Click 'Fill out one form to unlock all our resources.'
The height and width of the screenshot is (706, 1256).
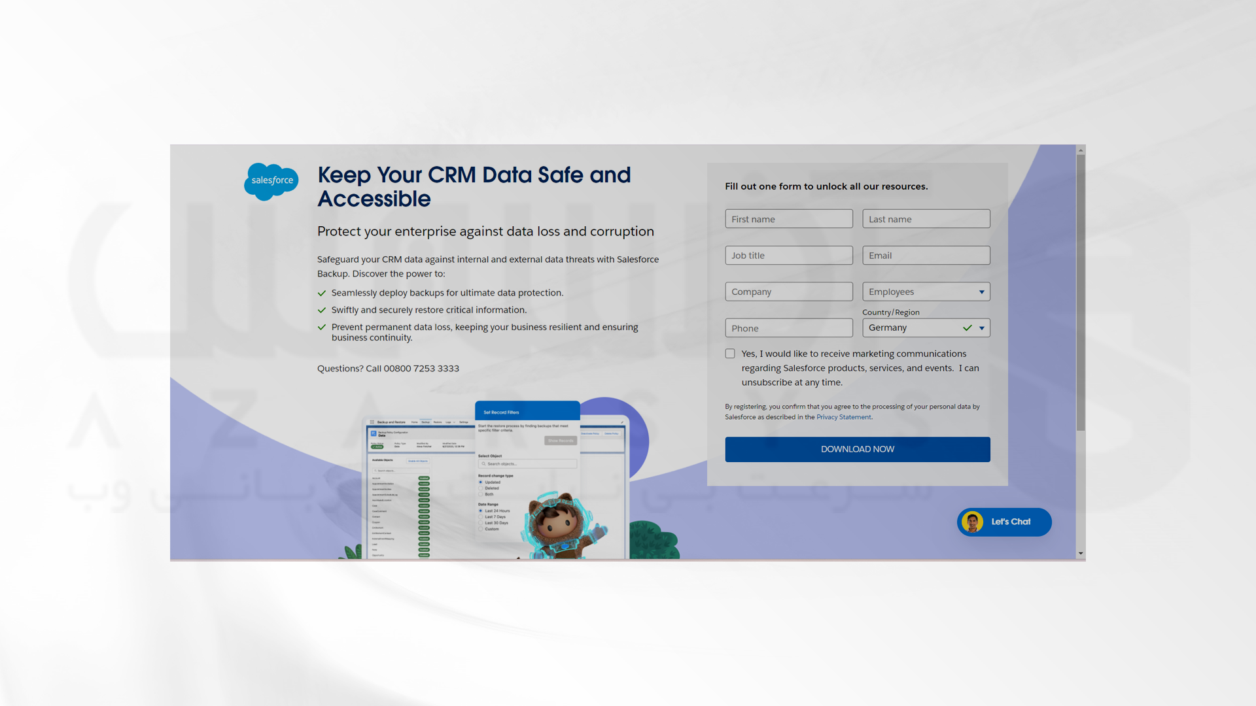click(x=826, y=186)
